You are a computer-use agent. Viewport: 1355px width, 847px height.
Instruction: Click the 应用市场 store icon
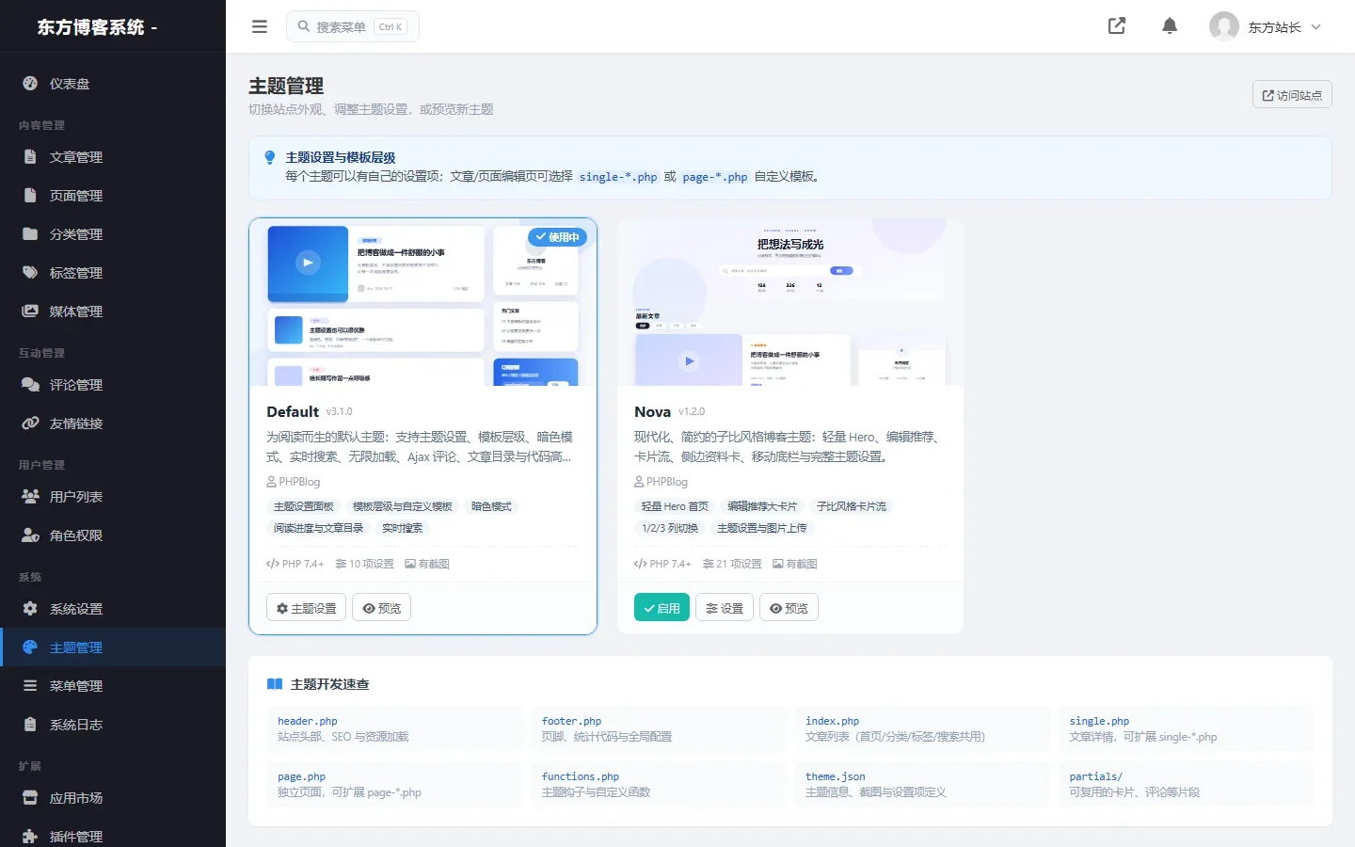click(30, 798)
